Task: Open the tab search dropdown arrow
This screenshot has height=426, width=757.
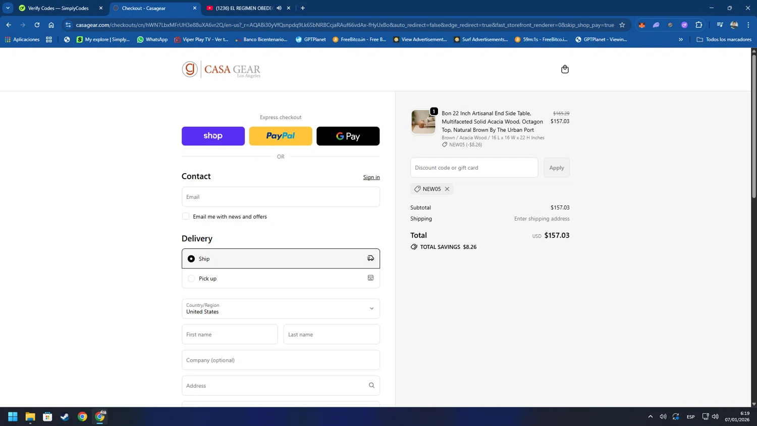Action: [8, 8]
